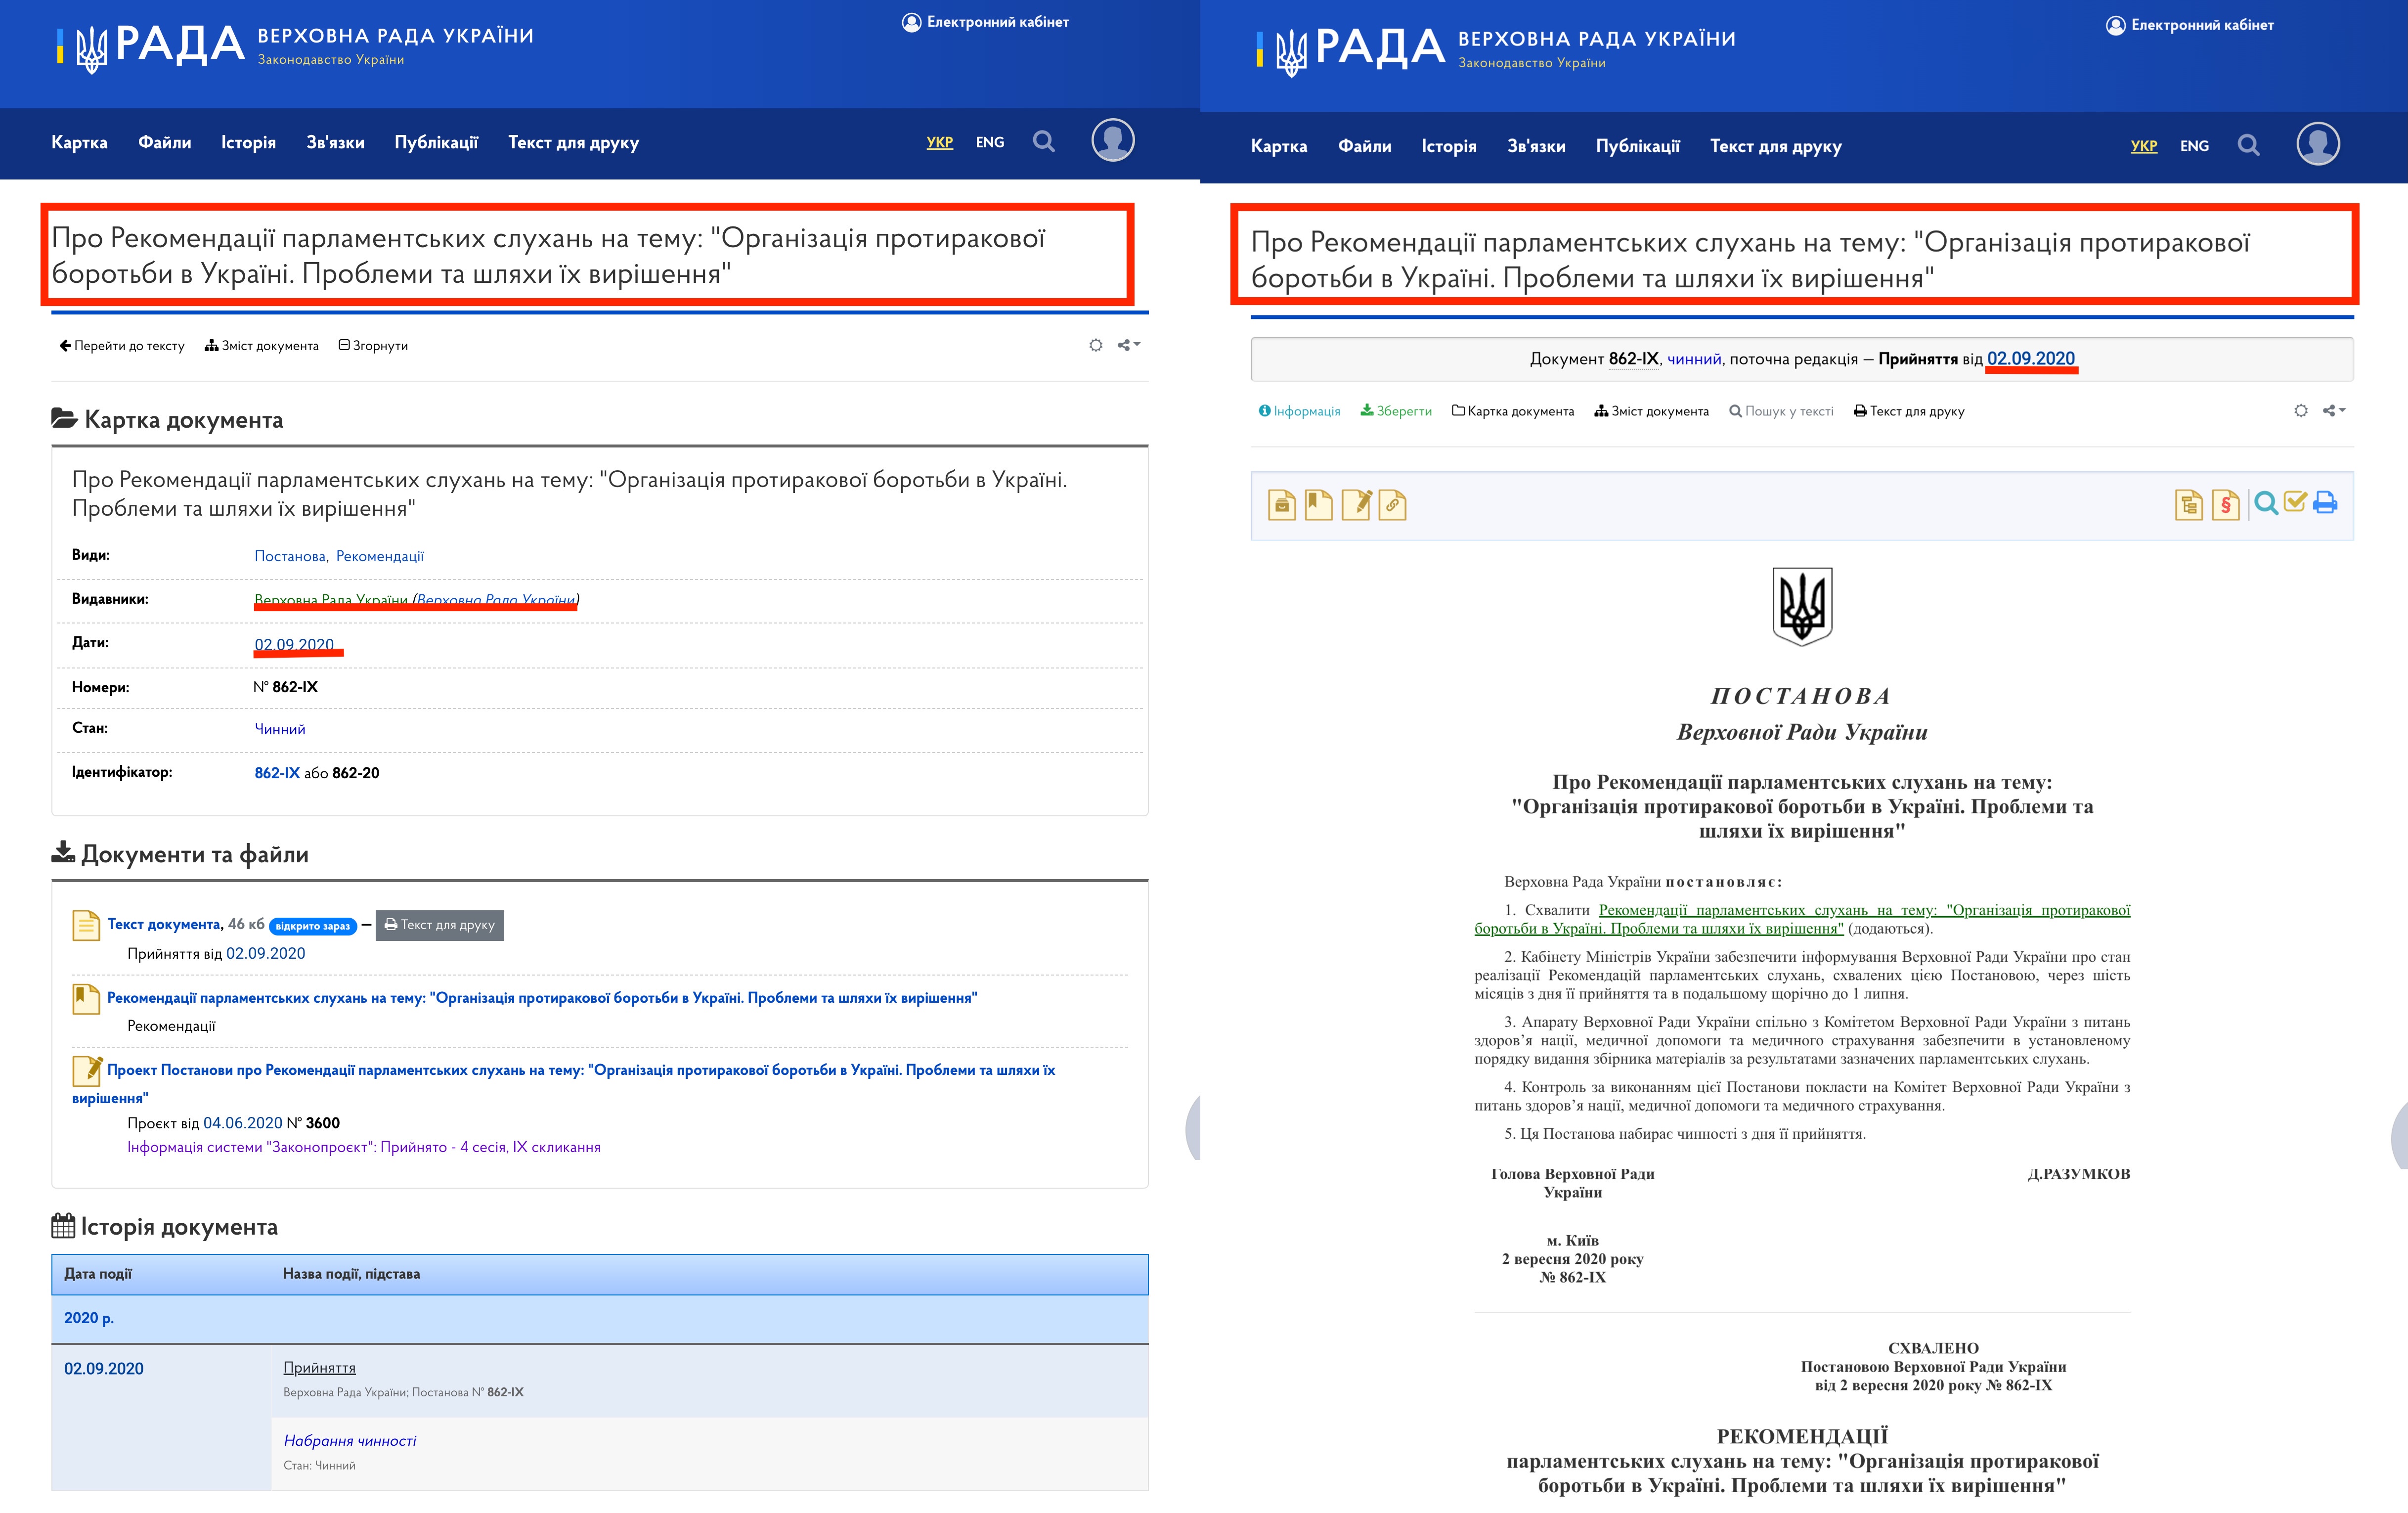Switch to ENG language on left page

pos(989,142)
